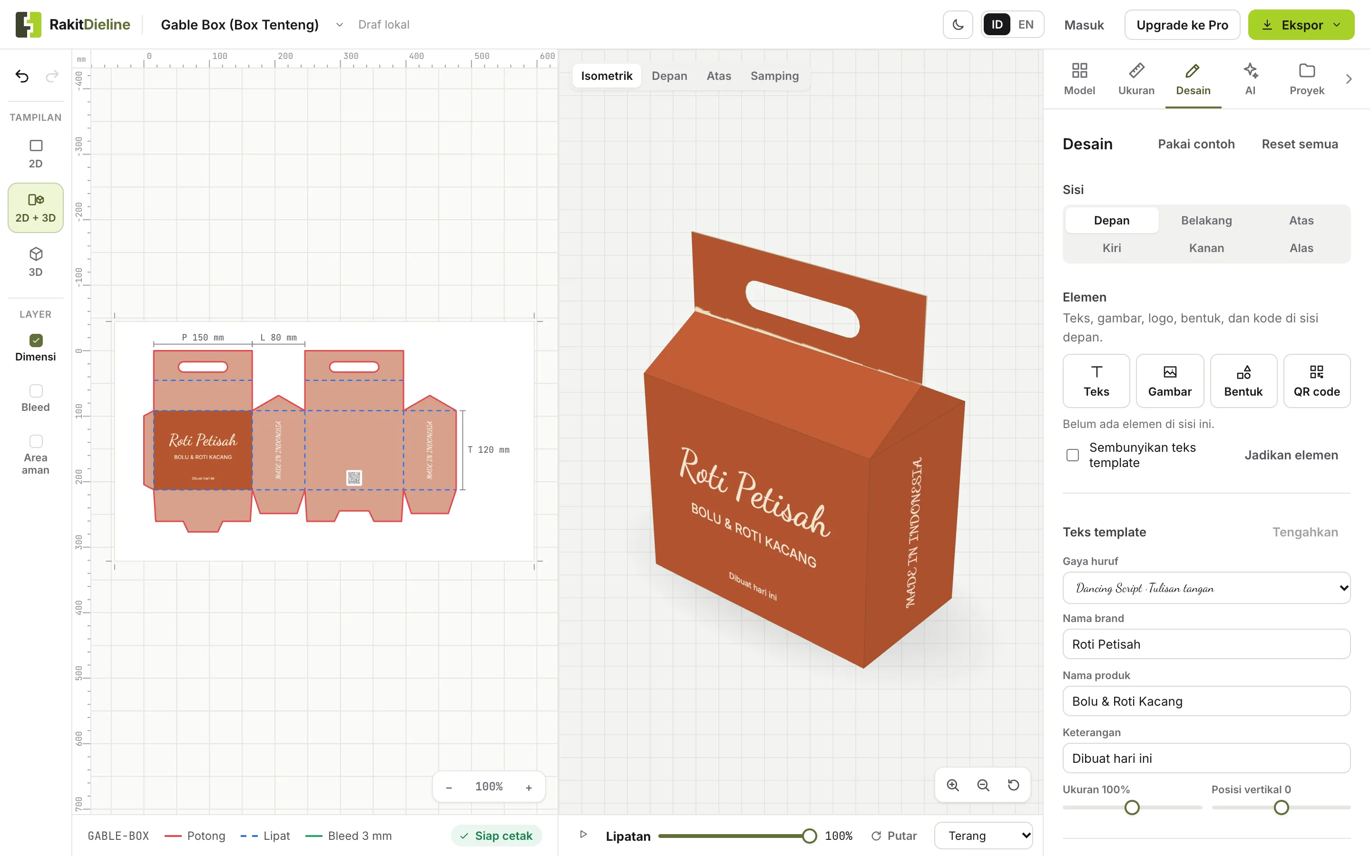Zoom out the 3D preview
The image size is (1370, 856).
[x=983, y=785]
